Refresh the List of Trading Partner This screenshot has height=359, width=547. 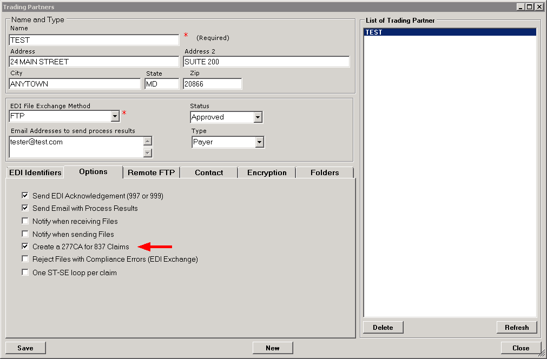pyautogui.click(x=516, y=327)
